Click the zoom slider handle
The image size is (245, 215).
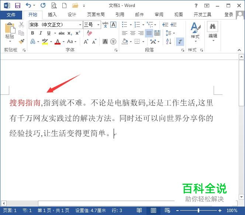pos(198,211)
